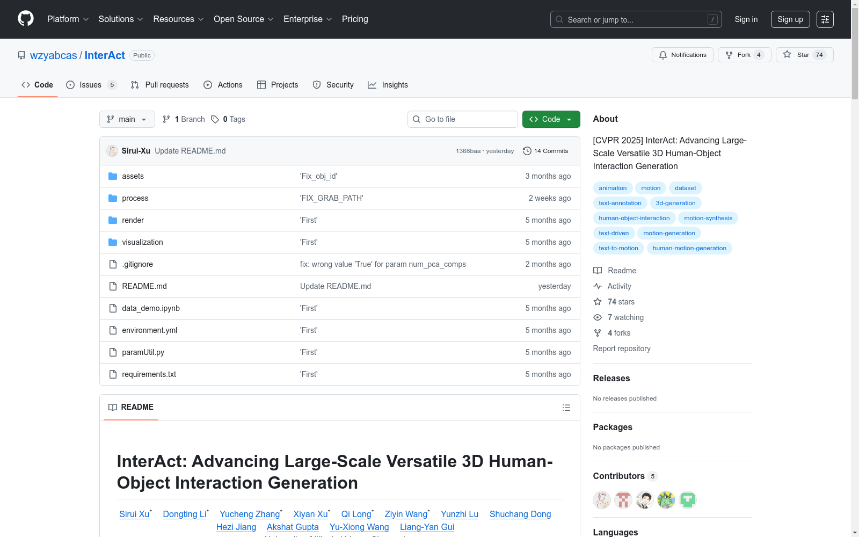Open the command palette icon in header

(825, 19)
